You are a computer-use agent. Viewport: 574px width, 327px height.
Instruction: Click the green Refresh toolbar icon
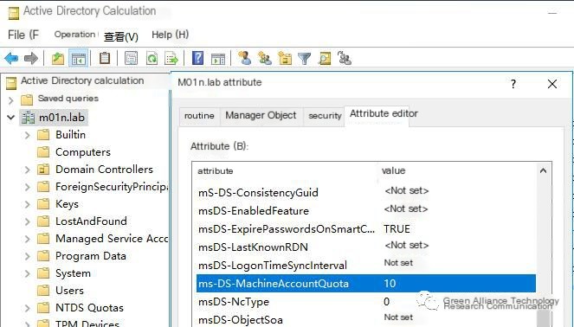(152, 58)
